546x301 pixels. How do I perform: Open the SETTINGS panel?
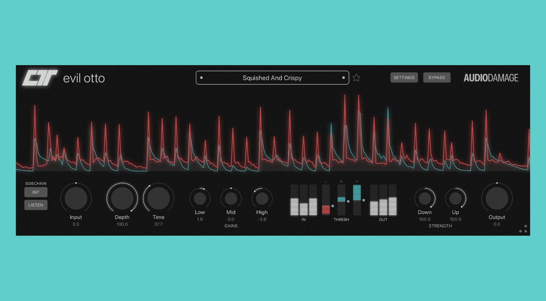[x=404, y=77]
